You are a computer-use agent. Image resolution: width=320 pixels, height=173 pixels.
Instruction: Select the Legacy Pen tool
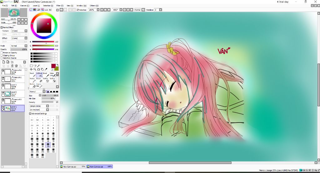pyautogui.click(x=39, y=85)
